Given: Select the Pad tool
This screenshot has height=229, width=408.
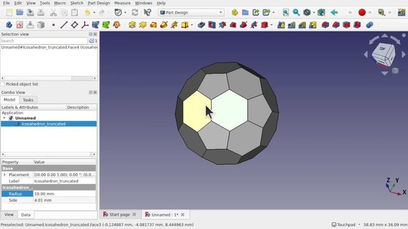Looking at the screenshot, I should (132, 25).
